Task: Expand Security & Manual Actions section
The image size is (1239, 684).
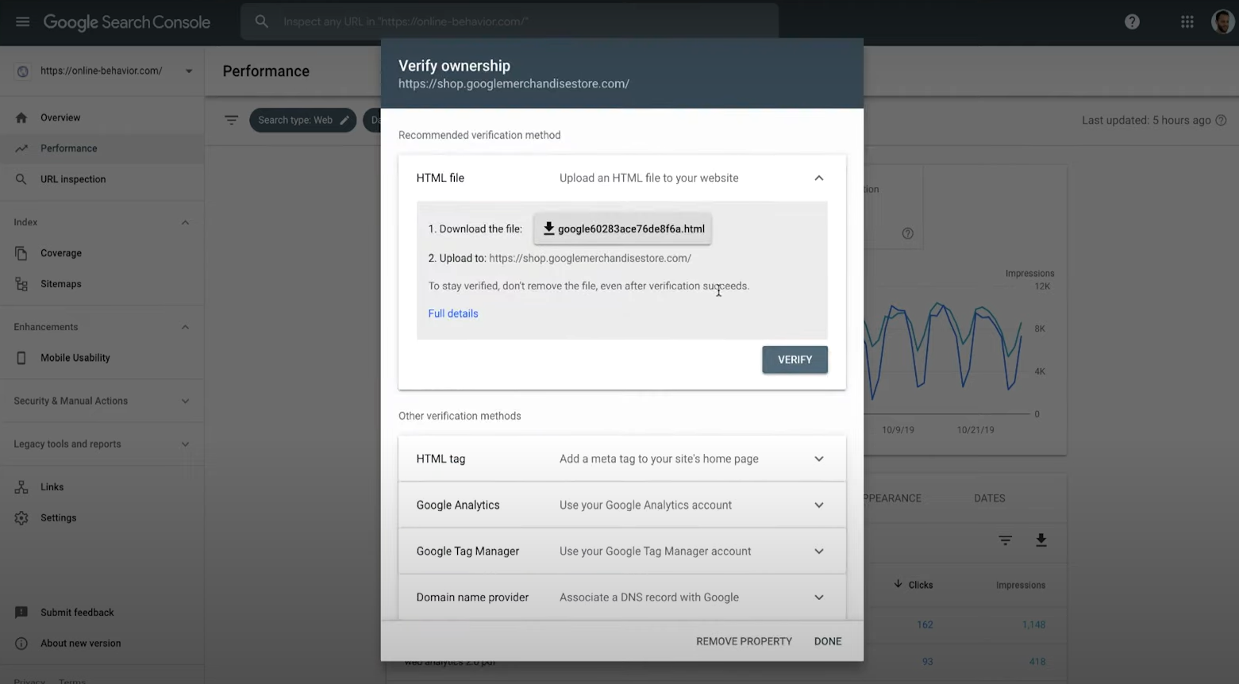Action: click(185, 401)
